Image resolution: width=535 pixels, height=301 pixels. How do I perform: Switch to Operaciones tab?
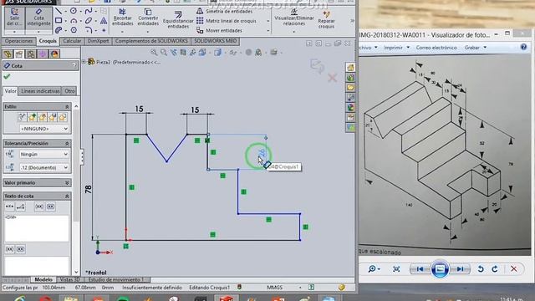18,41
